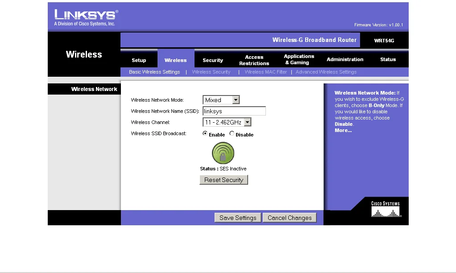Open Applications & Gaming tab

[x=299, y=60]
